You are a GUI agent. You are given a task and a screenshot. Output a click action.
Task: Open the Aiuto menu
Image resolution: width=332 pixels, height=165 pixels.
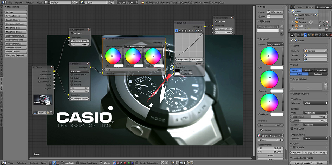point(40,2)
